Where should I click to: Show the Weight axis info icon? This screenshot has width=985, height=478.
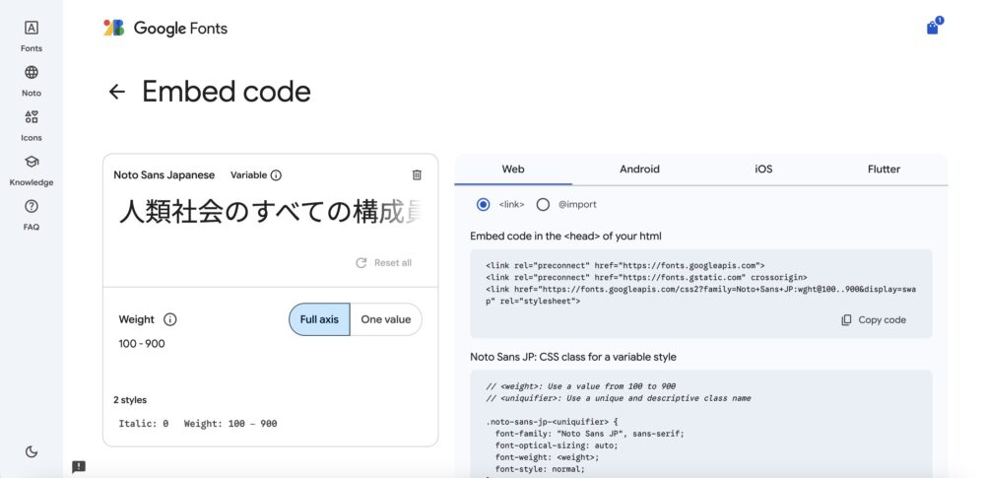point(169,319)
